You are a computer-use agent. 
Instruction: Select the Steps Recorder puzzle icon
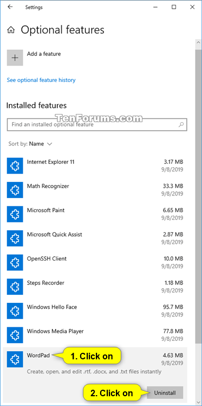(15, 287)
